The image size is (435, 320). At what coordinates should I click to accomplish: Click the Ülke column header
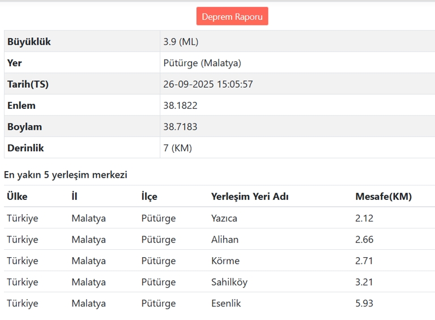[x=17, y=197]
